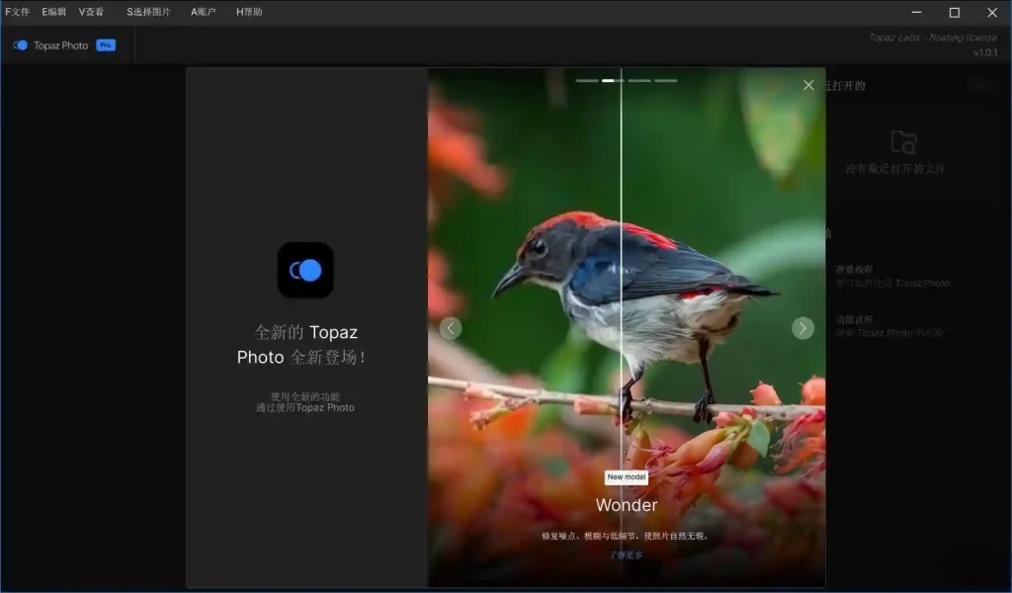The image size is (1012, 593).
Task: Click the Topaz Photo logo icon
Action: click(x=21, y=44)
